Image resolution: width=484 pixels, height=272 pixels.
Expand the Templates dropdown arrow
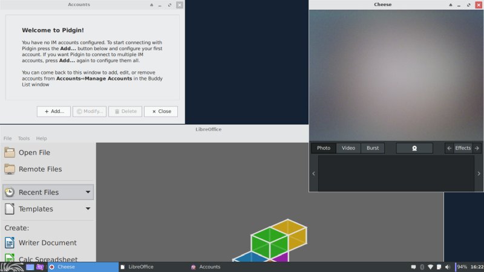point(88,209)
